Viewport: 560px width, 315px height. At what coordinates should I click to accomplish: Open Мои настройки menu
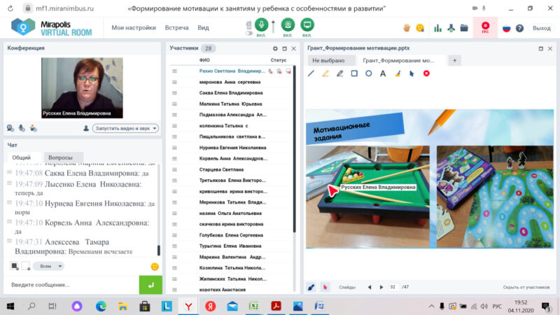134,27
